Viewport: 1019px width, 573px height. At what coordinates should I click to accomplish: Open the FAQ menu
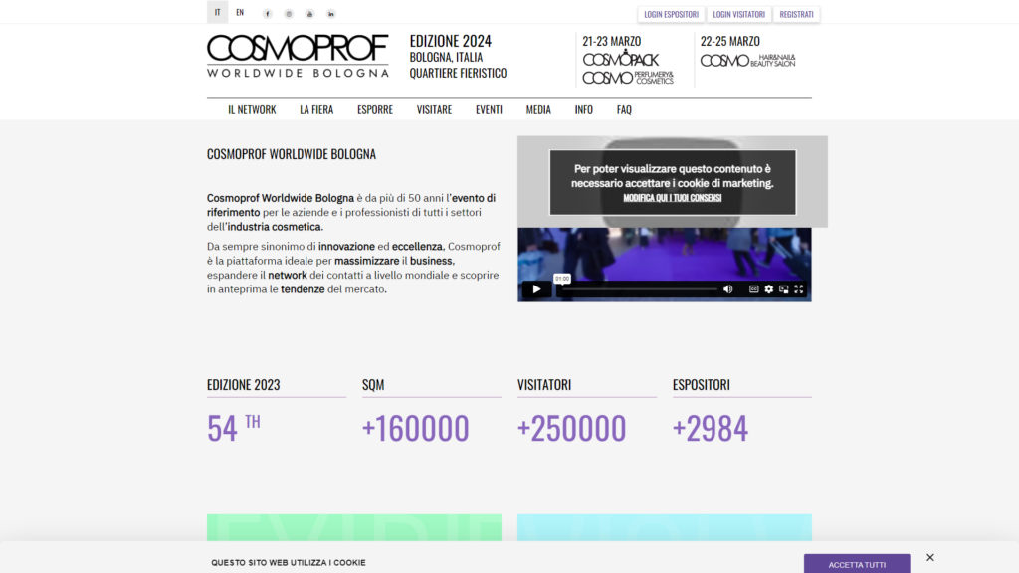point(624,109)
